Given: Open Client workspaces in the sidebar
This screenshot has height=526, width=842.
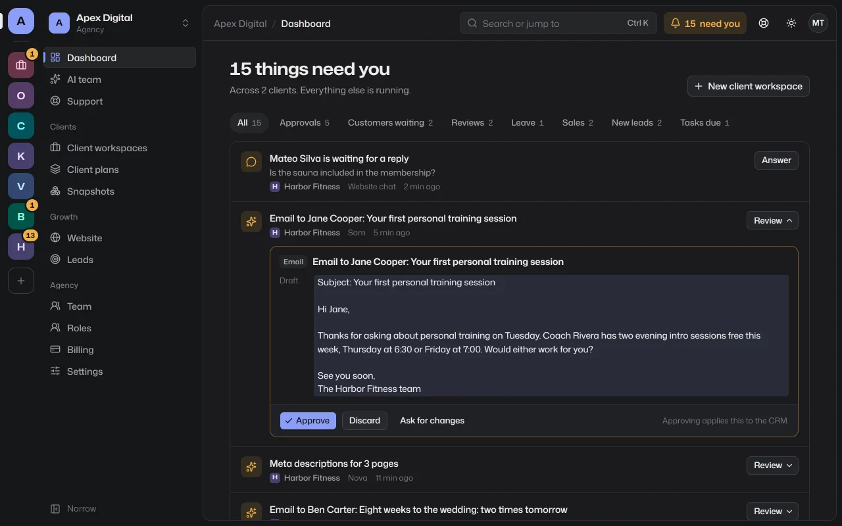Looking at the screenshot, I should click(120, 148).
